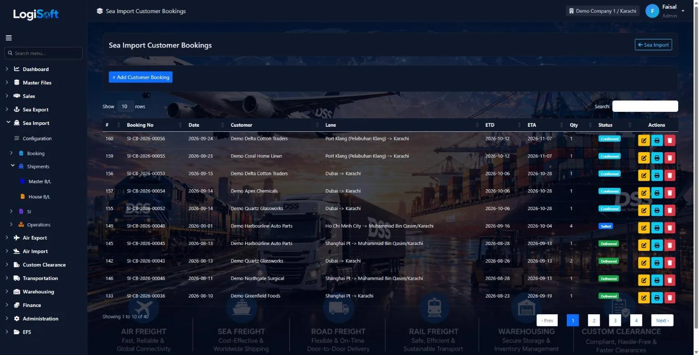Delete booking SI-CB-2026-00056
This screenshot has height=355, width=699.
pyautogui.click(x=670, y=140)
